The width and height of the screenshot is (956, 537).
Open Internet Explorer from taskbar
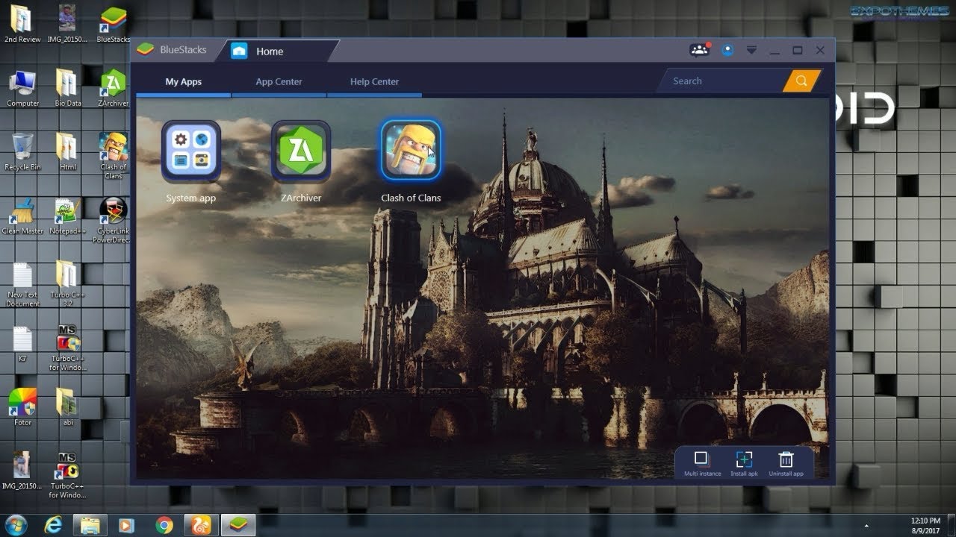point(53,525)
